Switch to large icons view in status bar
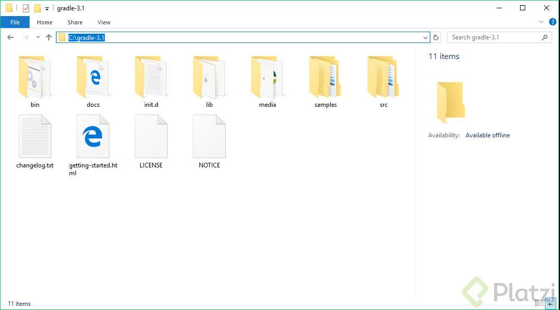The width and height of the screenshot is (560, 310). coord(551,304)
